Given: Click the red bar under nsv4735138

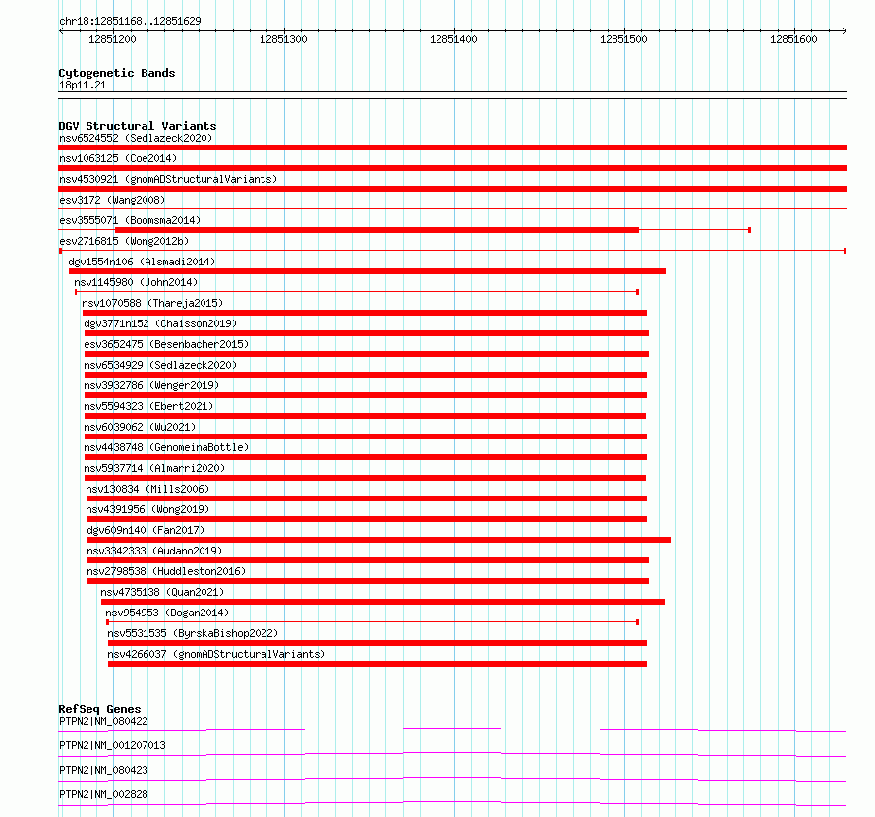Looking at the screenshot, I should click(x=382, y=602).
